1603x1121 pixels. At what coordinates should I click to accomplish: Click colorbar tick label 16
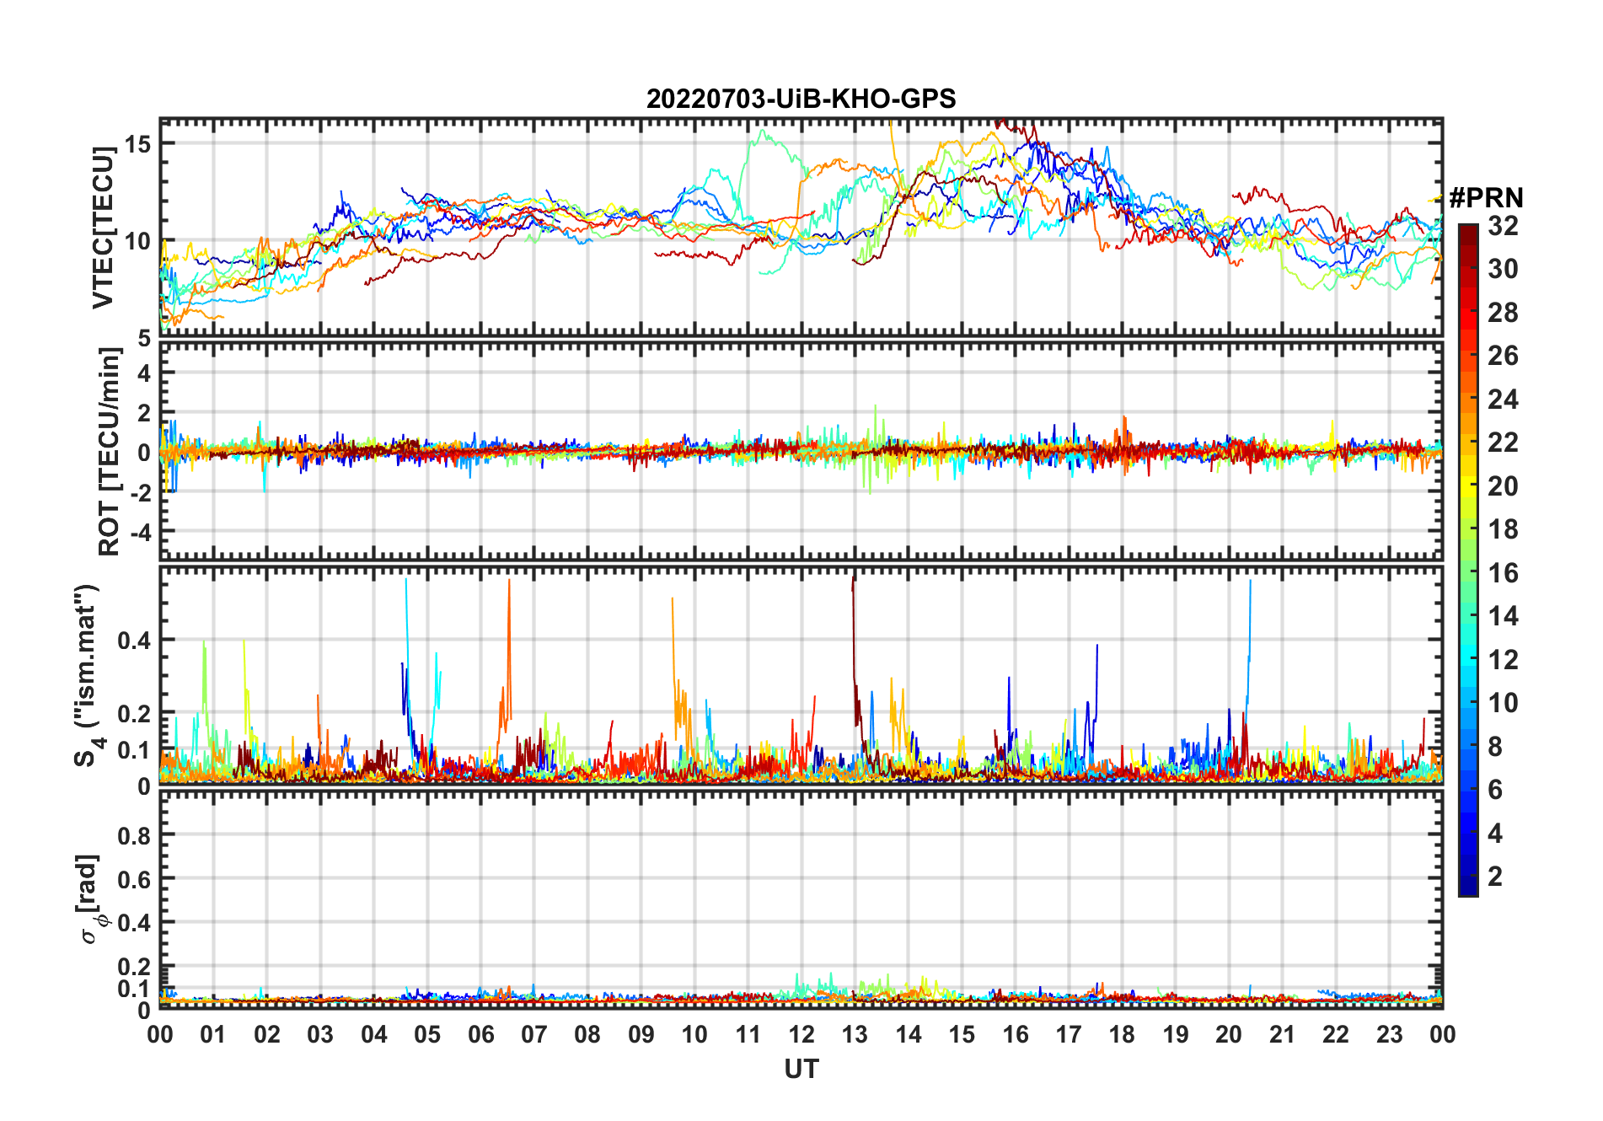(x=1503, y=573)
